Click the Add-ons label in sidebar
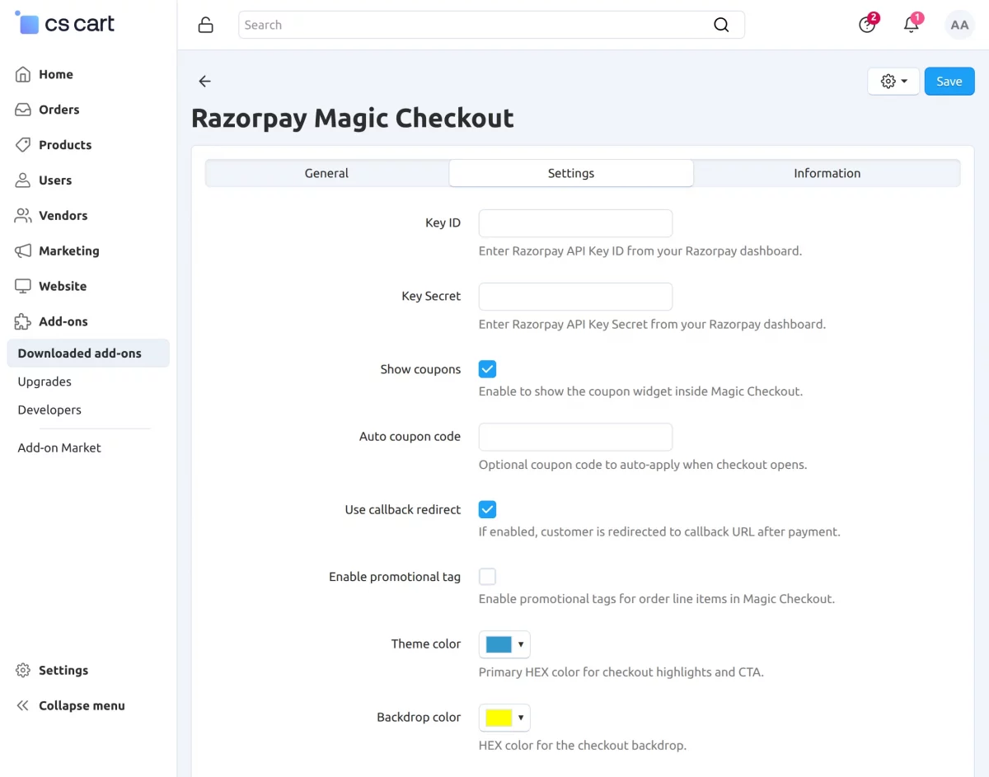The height and width of the screenshot is (777, 989). pos(63,322)
